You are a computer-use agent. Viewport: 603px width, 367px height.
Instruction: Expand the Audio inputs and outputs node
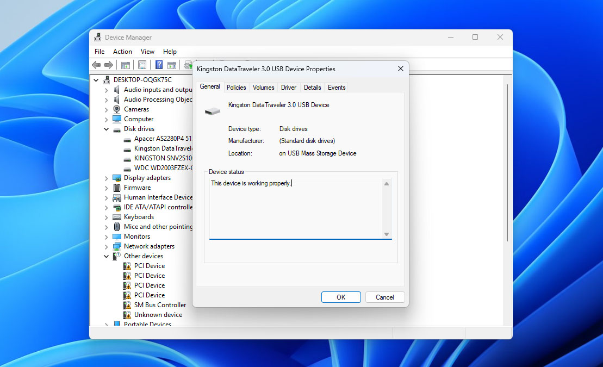pos(106,90)
